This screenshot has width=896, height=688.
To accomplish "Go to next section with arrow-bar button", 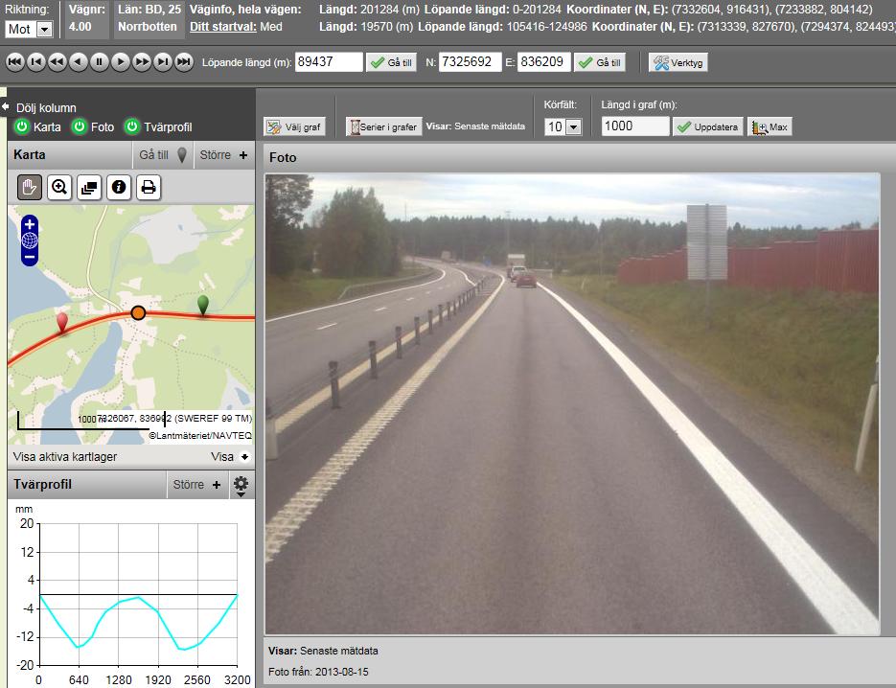I will tap(163, 61).
